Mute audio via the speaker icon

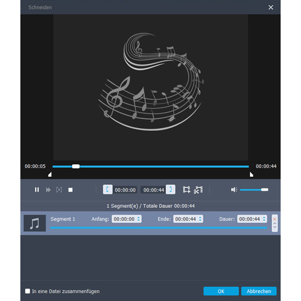[234, 189]
